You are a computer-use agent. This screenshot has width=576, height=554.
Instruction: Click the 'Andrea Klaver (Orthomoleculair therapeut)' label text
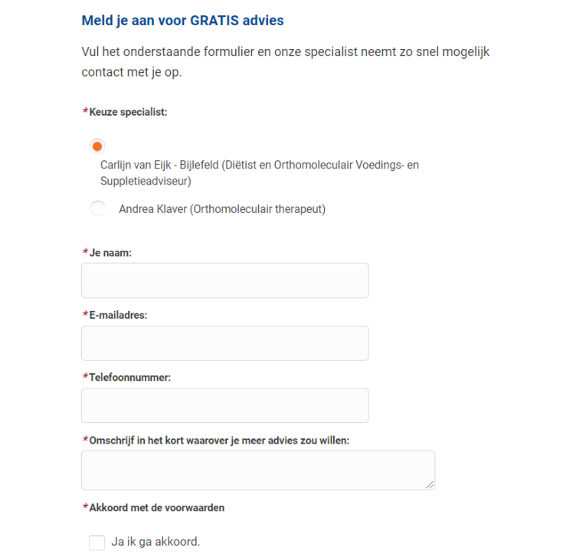[x=222, y=209]
